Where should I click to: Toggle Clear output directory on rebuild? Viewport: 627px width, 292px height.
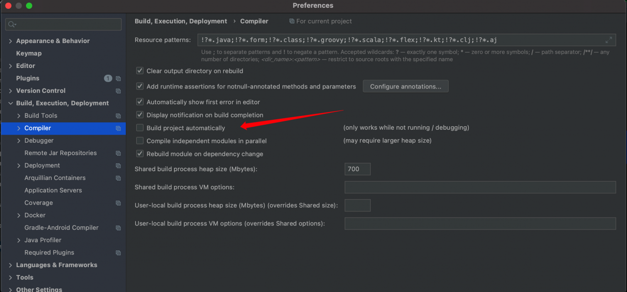coord(140,71)
